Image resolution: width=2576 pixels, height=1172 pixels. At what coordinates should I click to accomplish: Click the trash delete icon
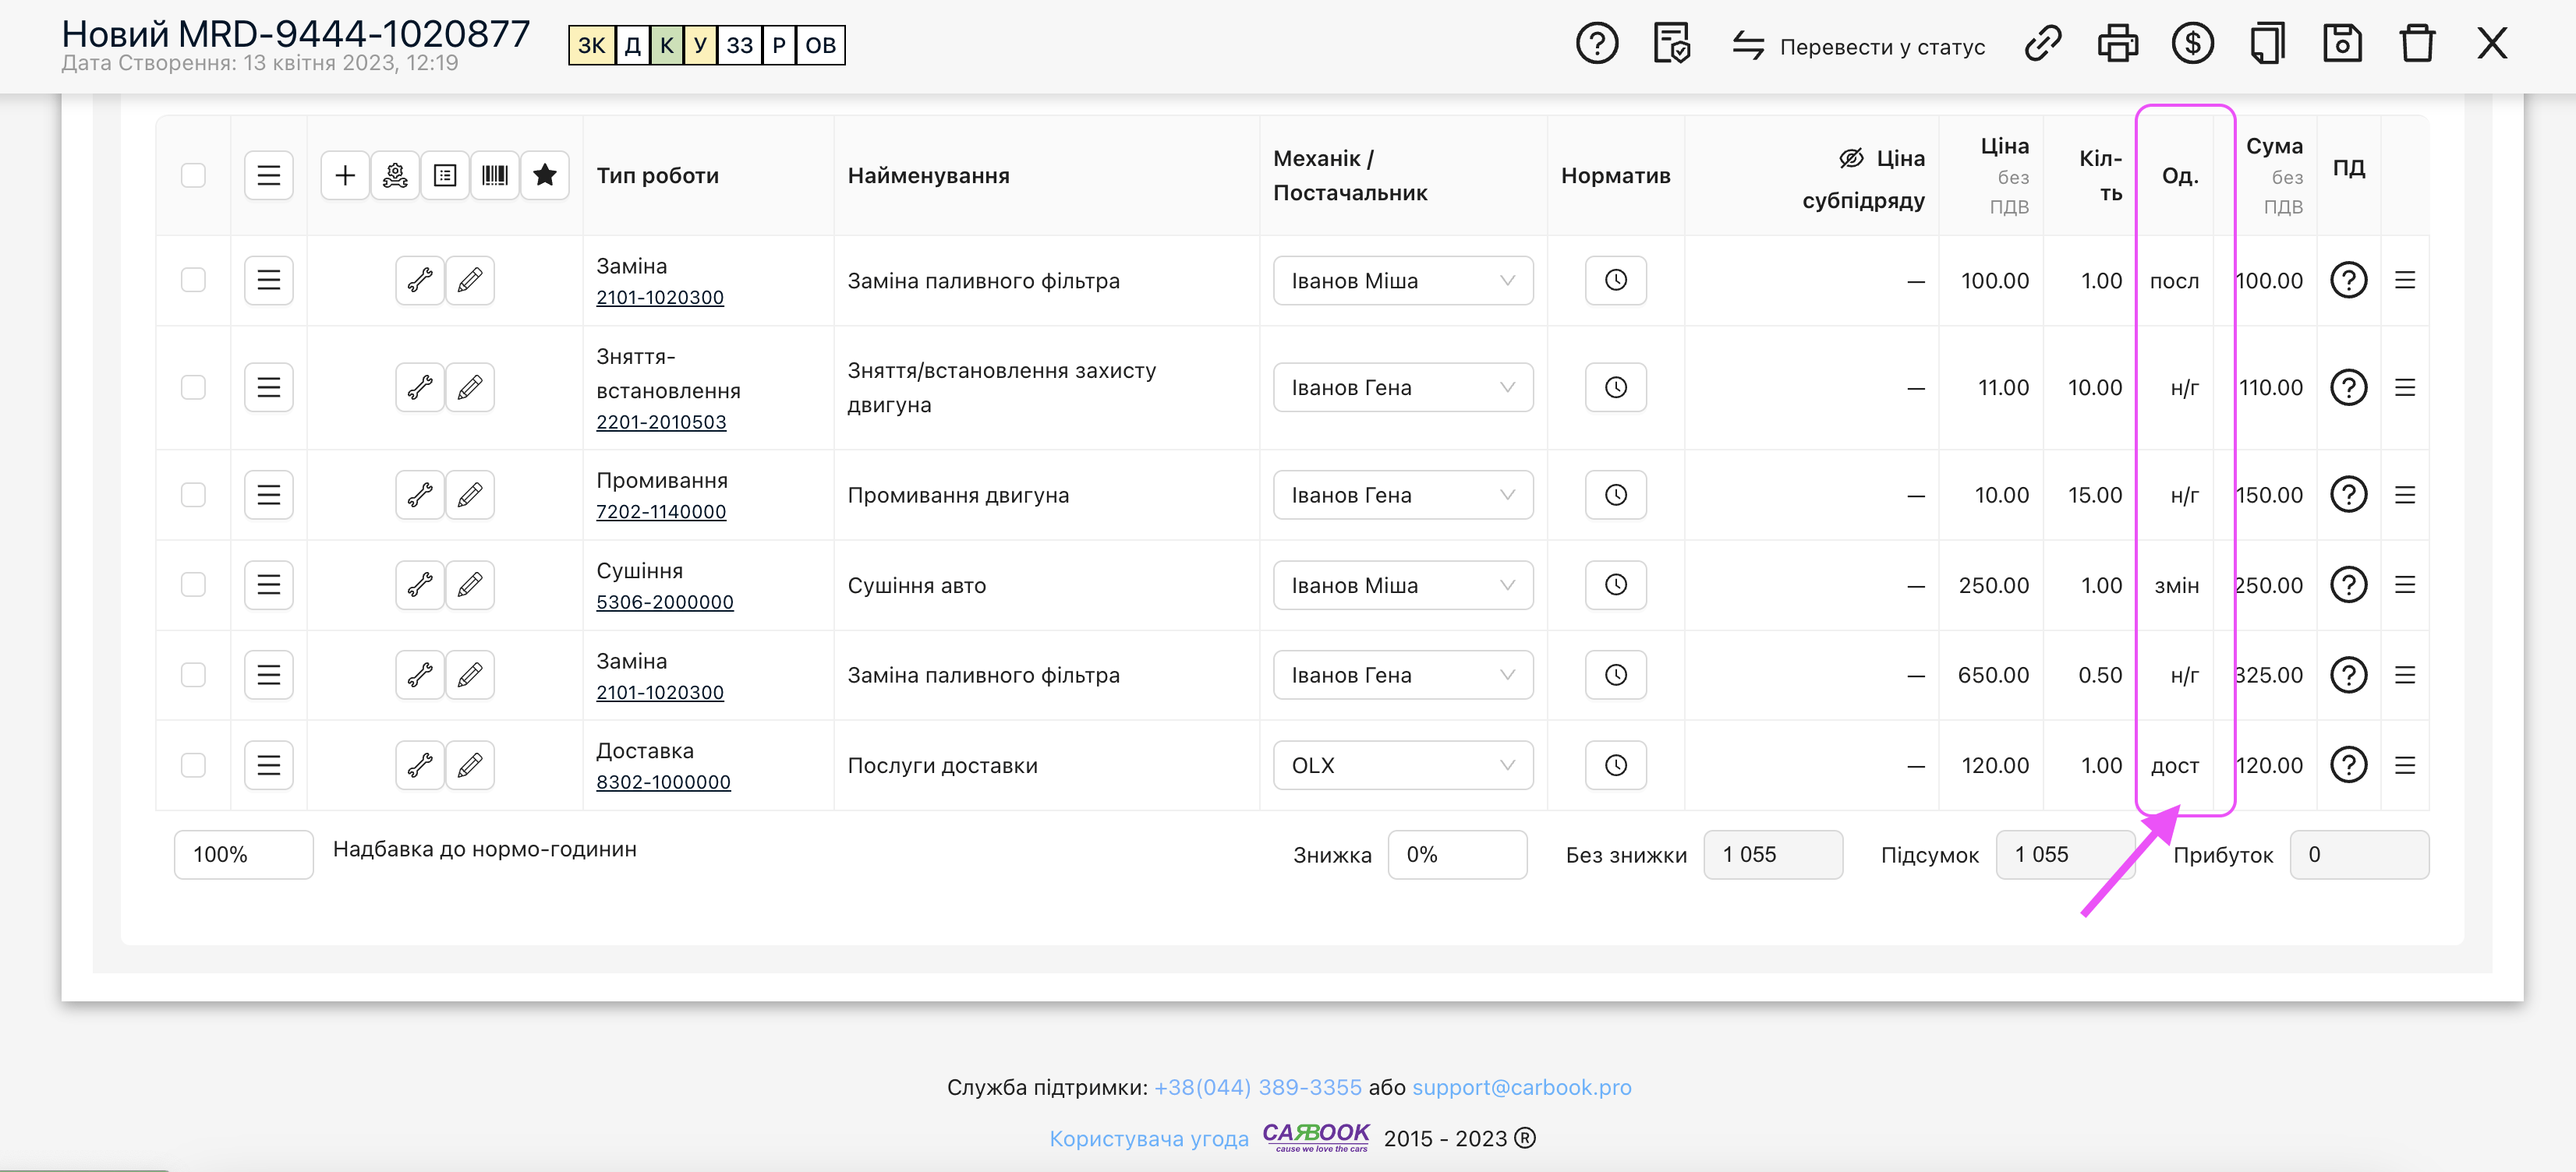point(2416,44)
